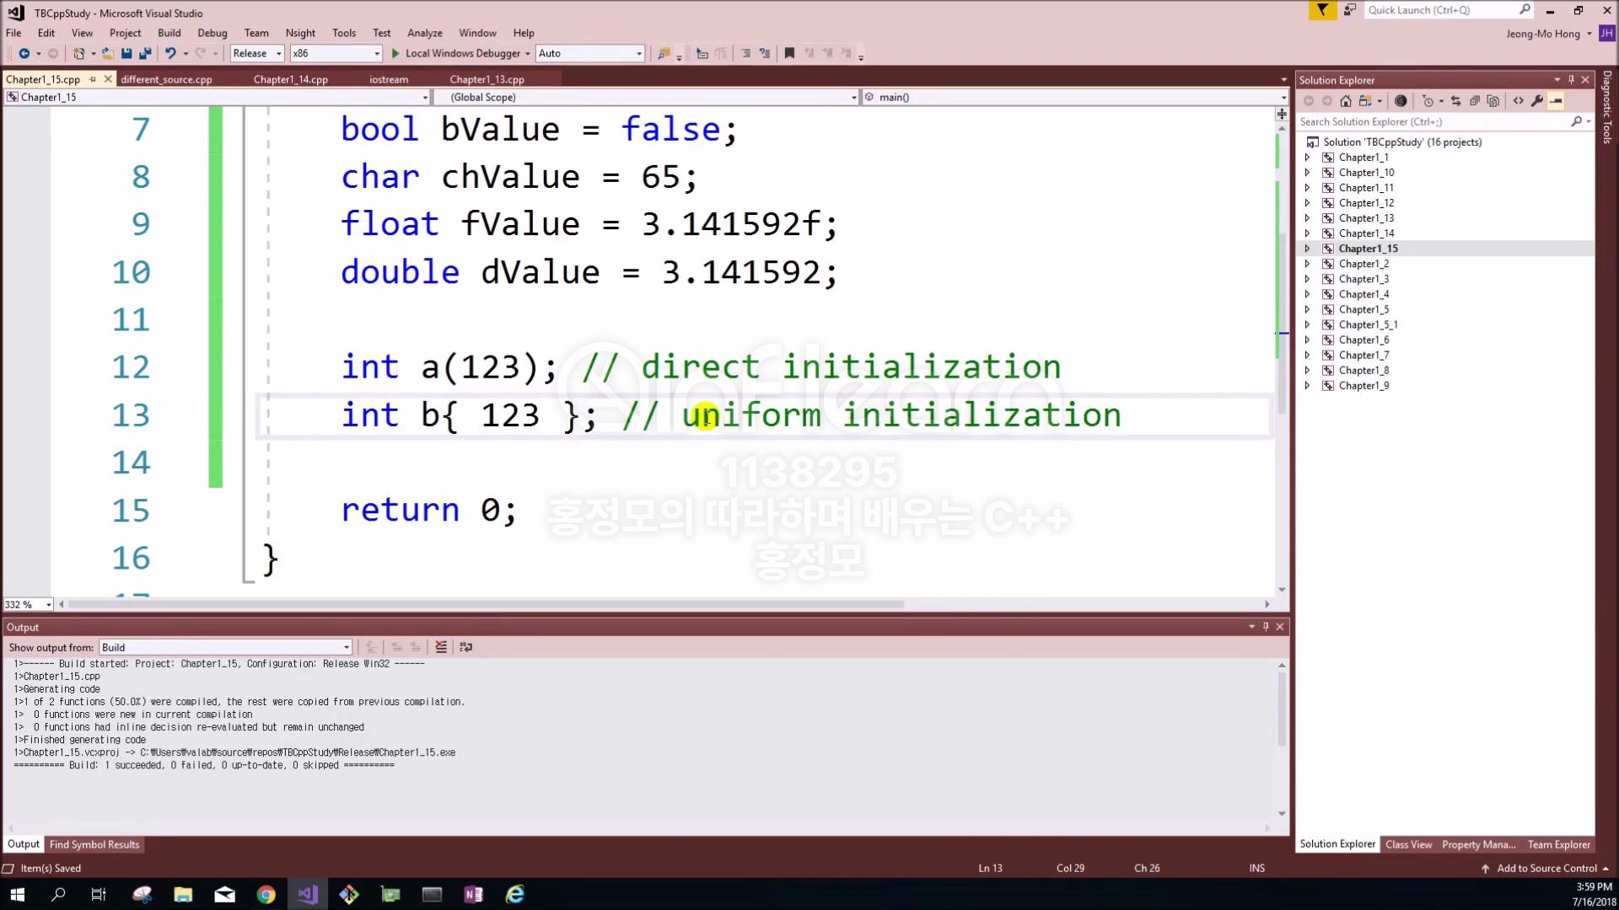Open Chrome from the Windows taskbar

pos(266,894)
